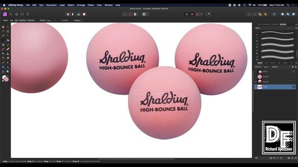Click the Invert Pixel Selection icon
298x167 pixels.
click(x=135, y=14)
